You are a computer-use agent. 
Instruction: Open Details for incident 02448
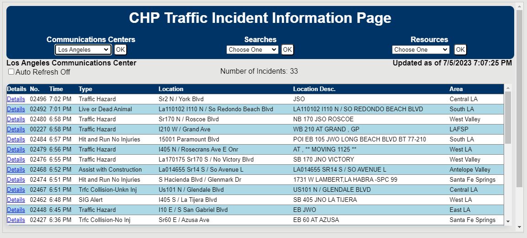point(16,210)
